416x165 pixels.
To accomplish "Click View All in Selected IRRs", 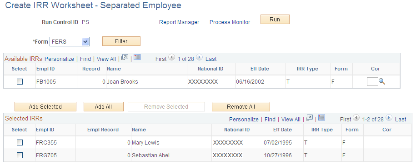I will point(291,120).
